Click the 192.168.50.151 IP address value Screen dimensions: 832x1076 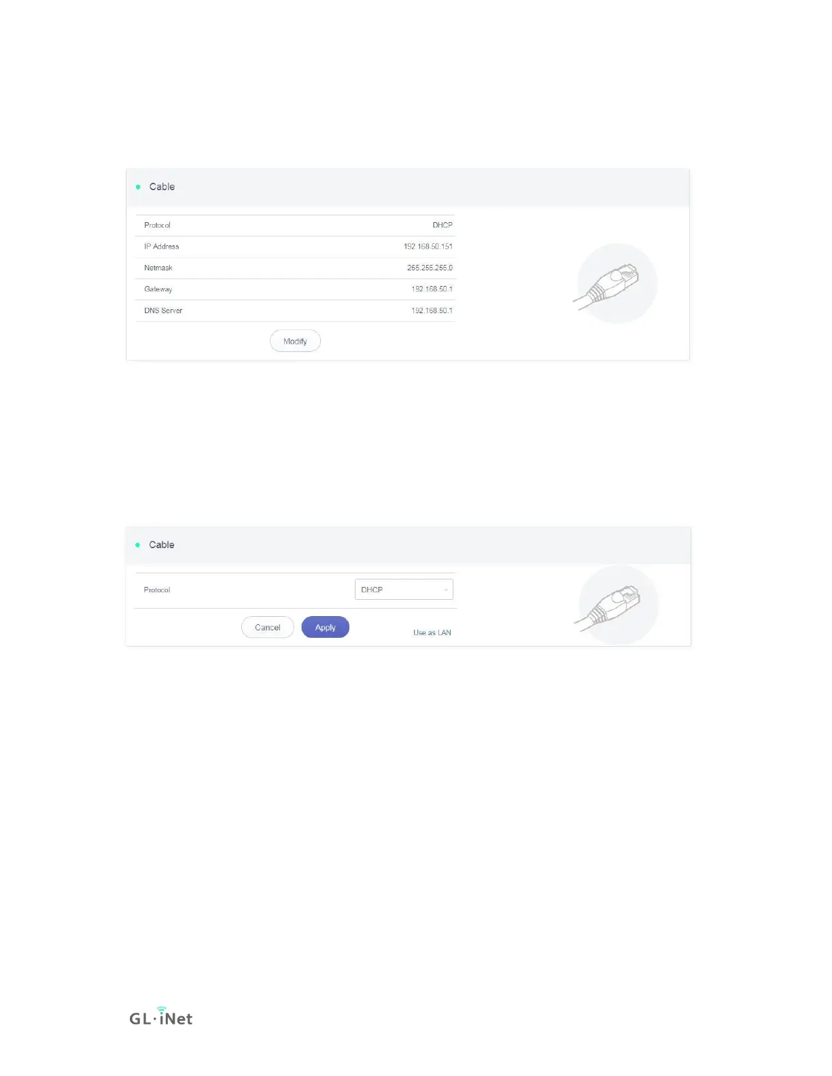click(428, 247)
